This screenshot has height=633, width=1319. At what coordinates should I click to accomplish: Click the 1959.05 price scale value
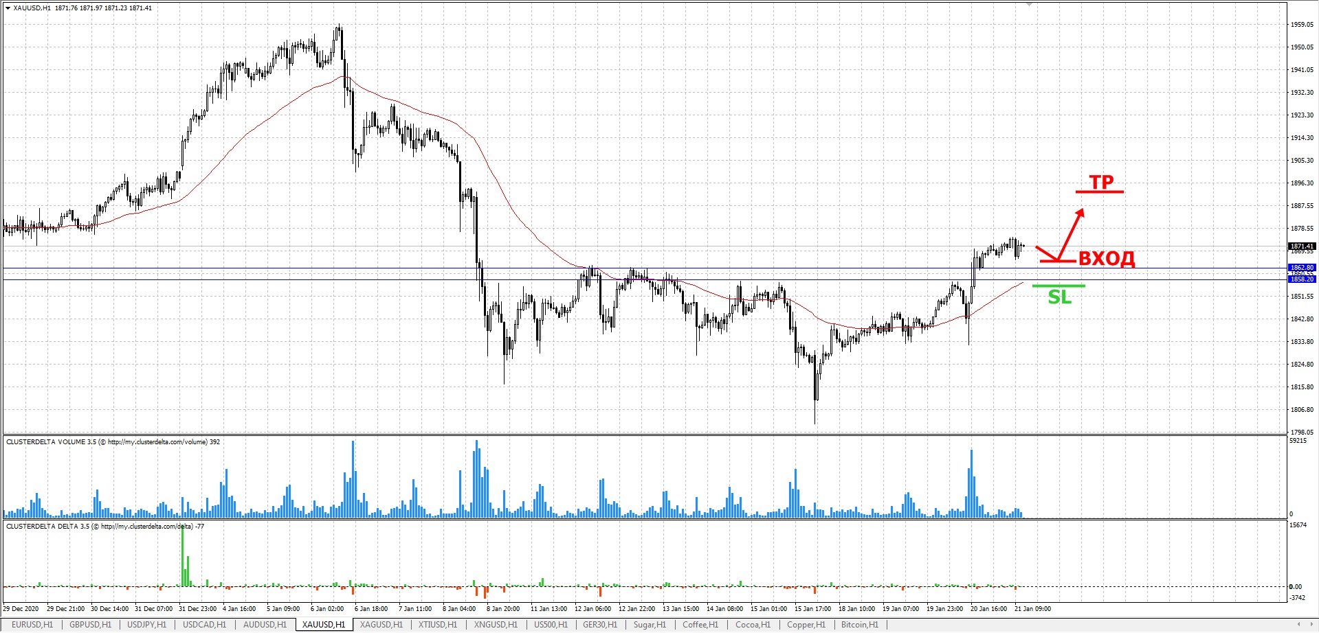point(1302,25)
